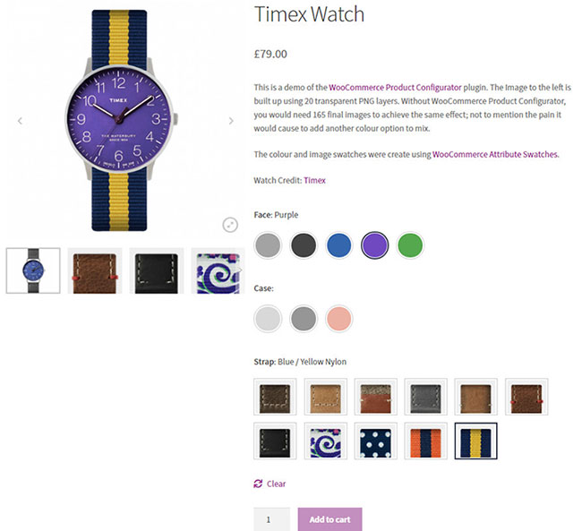Image resolution: width=582 pixels, height=531 pixels.
Task: Click the Clear refresh icon
Action: coord(258,484)
